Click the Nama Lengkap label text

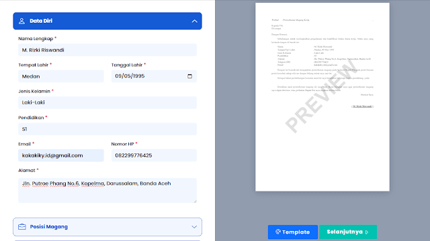point(36,39)
